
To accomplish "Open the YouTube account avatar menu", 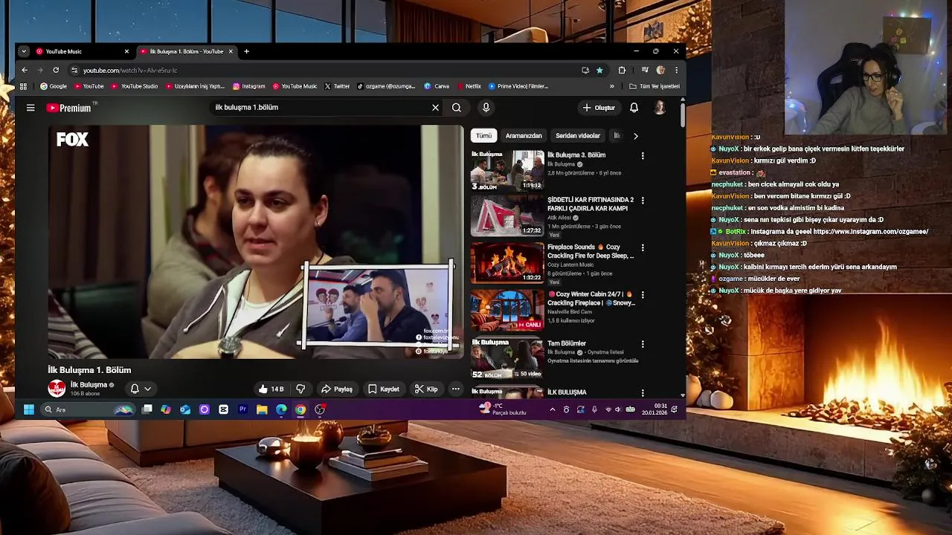I will point(660,108).
